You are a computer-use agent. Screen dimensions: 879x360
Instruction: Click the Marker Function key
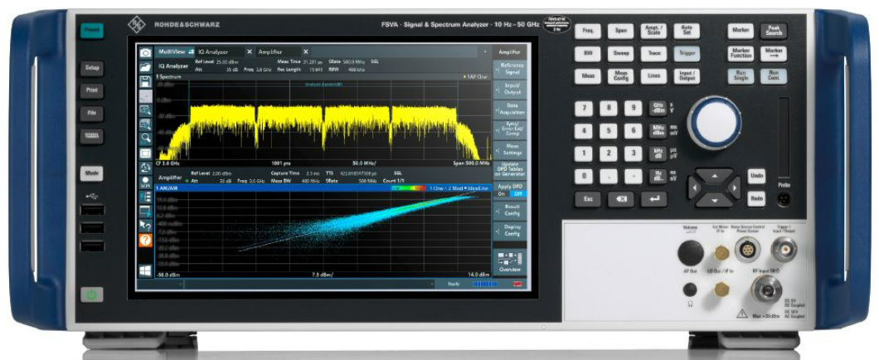click(x=741, y=54)
